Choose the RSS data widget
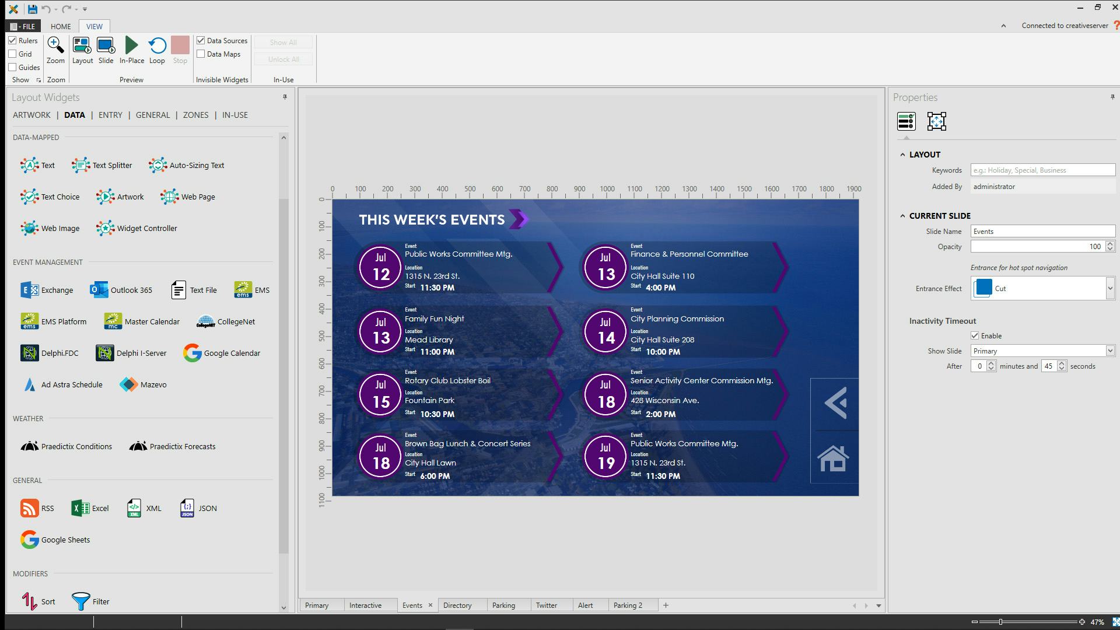Screen dimensions: 1120x630 pyautogui.click(x=37, y=508)
